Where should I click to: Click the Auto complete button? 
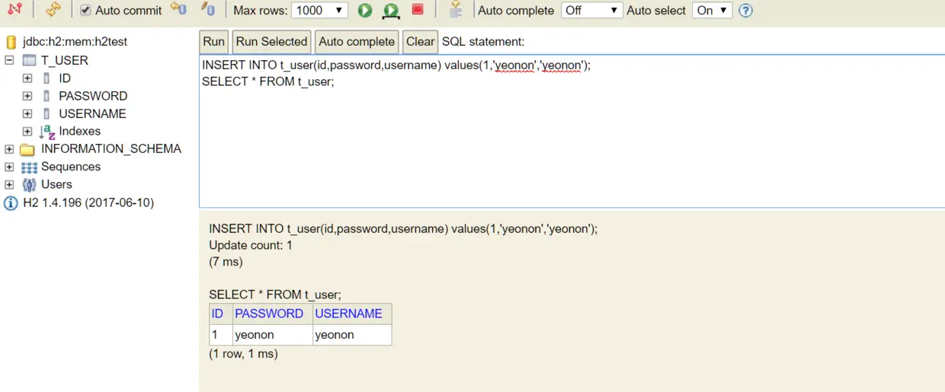[x=357, y=42]
